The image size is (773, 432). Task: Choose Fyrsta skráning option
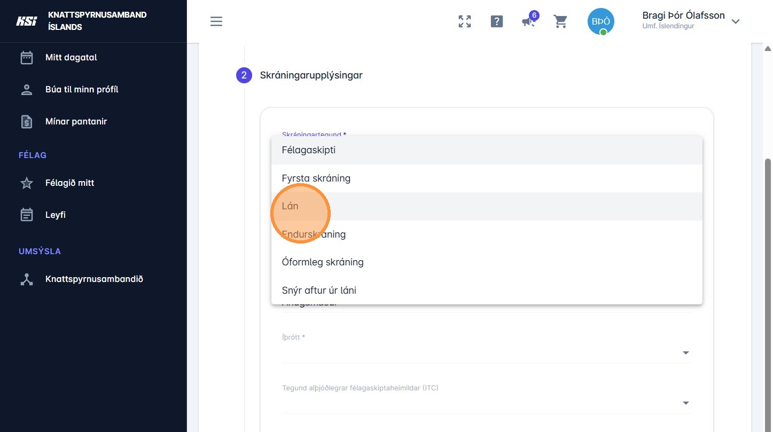487,178
